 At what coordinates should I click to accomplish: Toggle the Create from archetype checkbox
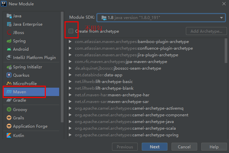coord(71,31)
